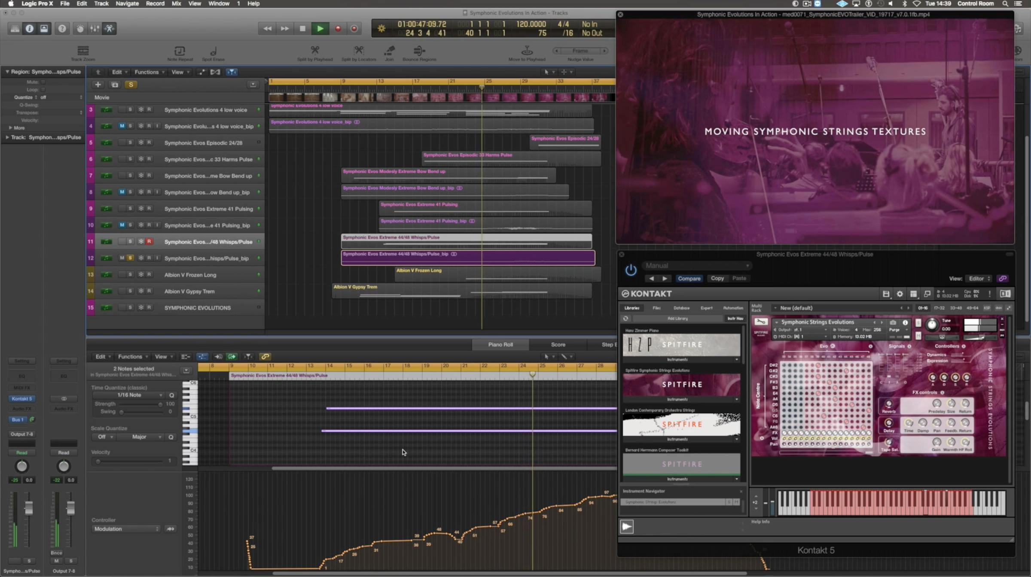Viewport: 1031px width, 577px height.
Task: Open the Mixer from the control bar
Action: (x=95, y=28)
